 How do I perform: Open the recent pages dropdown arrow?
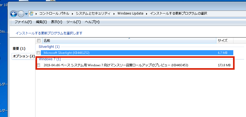point(26,14)
